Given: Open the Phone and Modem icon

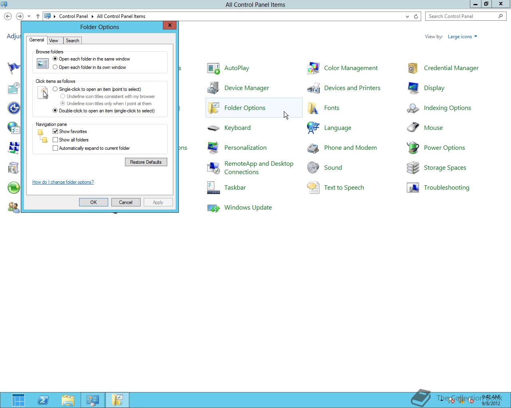Looking at the screenshot, I should click(313, 148).
